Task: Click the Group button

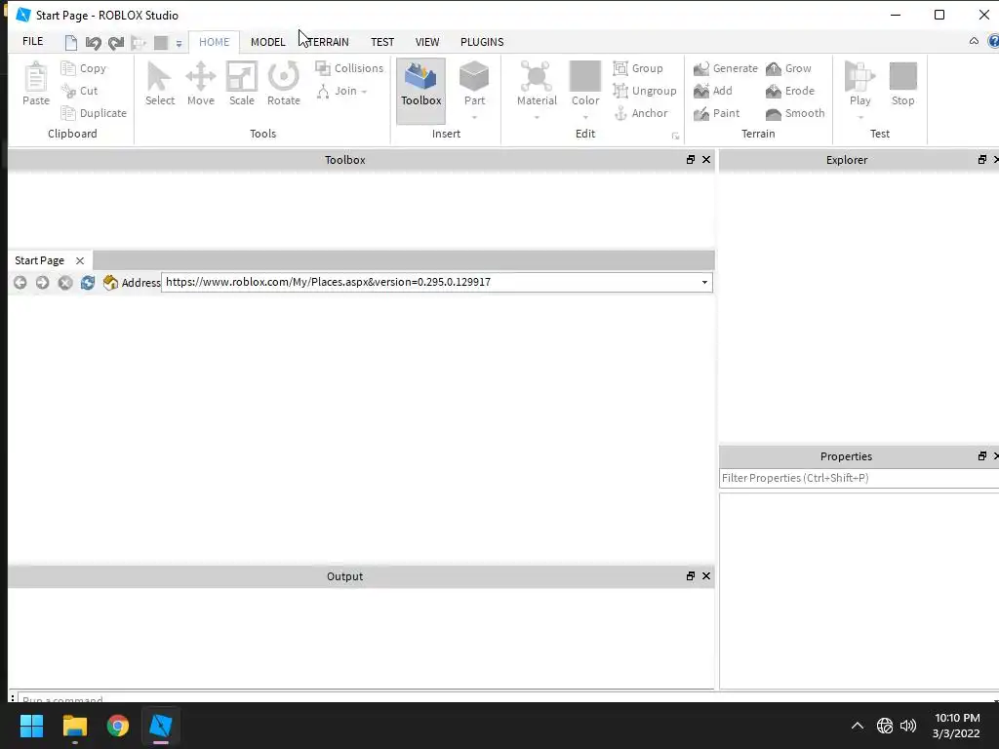Action: 638,68
